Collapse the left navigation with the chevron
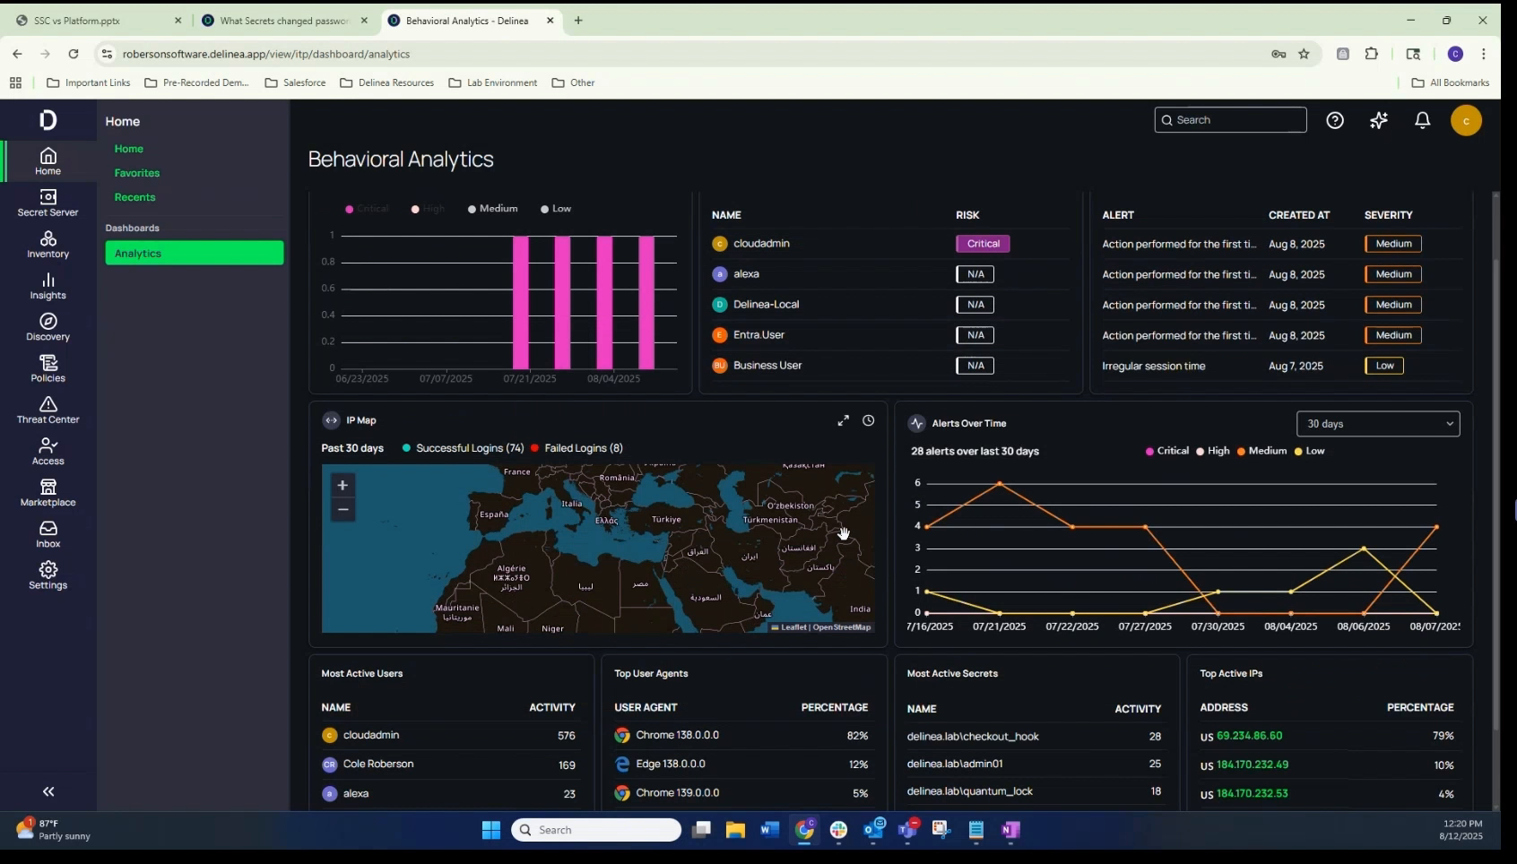The width and height of the screenshot is (1517, 864). pyautogui.click(x=48, y=791)
